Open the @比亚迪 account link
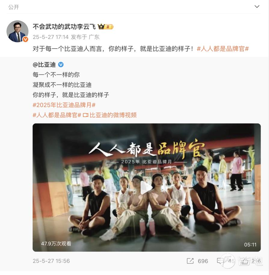Image resolution: width=269 pixels, height=275 pixels. pyautogui.click(x=44, y=65)
